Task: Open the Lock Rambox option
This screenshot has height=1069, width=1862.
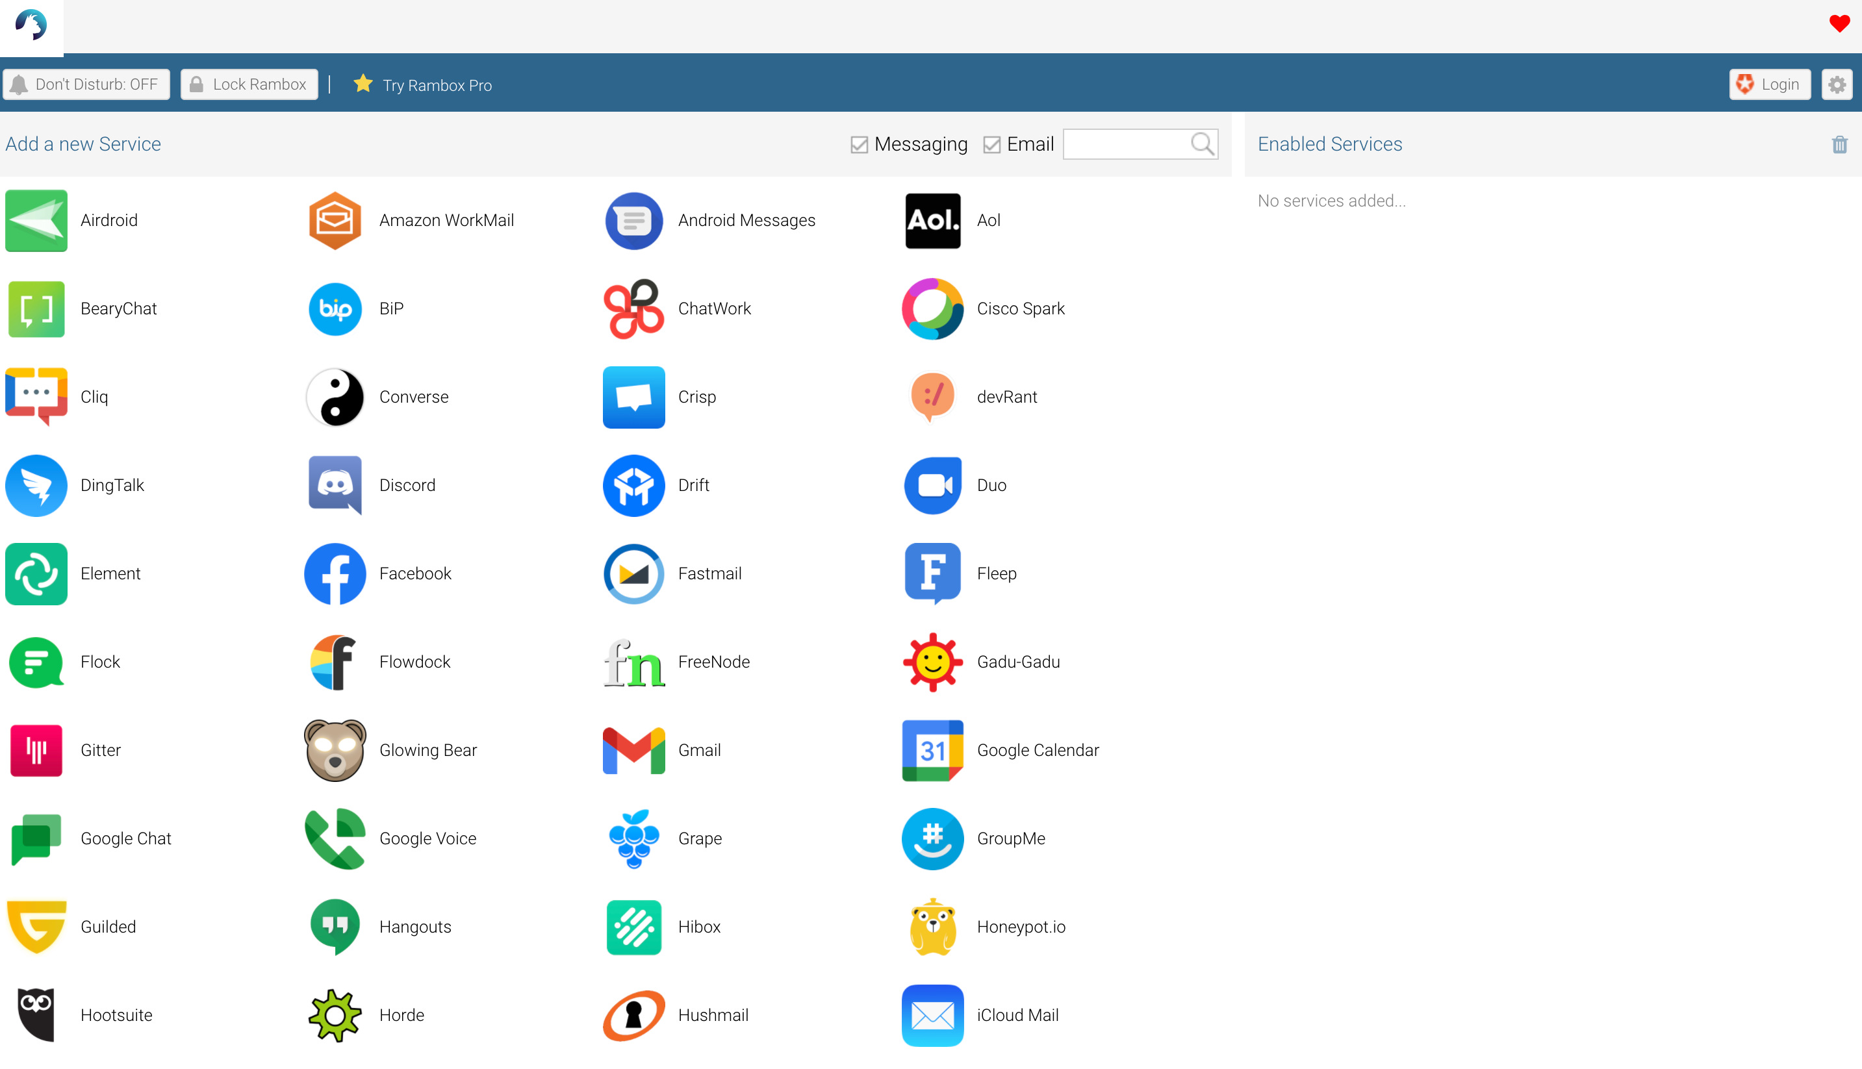Action: 249,84
